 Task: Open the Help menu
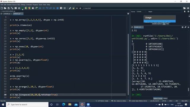click(48, 5)
